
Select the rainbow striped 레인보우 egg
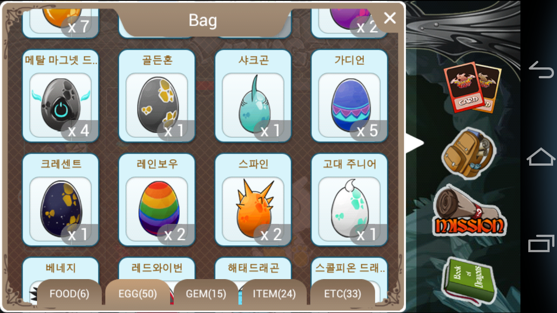click(157, 200)
